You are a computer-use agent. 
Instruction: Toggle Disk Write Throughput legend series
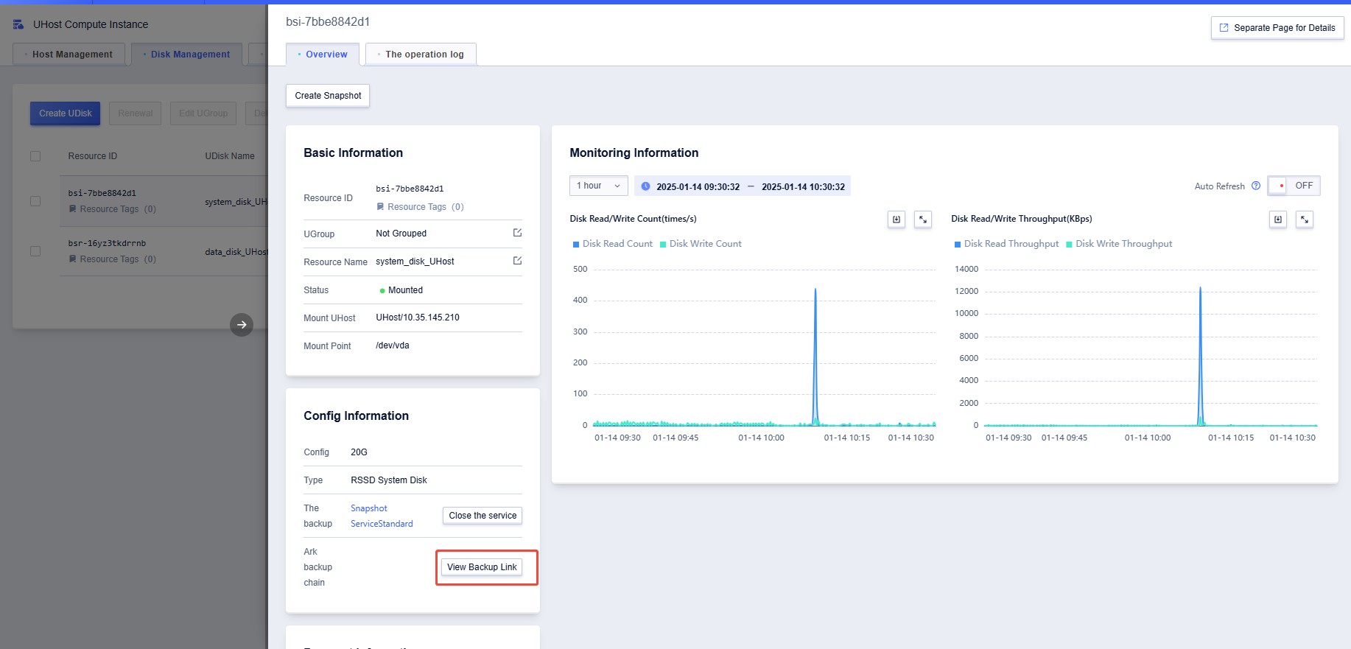point(1119,244)
